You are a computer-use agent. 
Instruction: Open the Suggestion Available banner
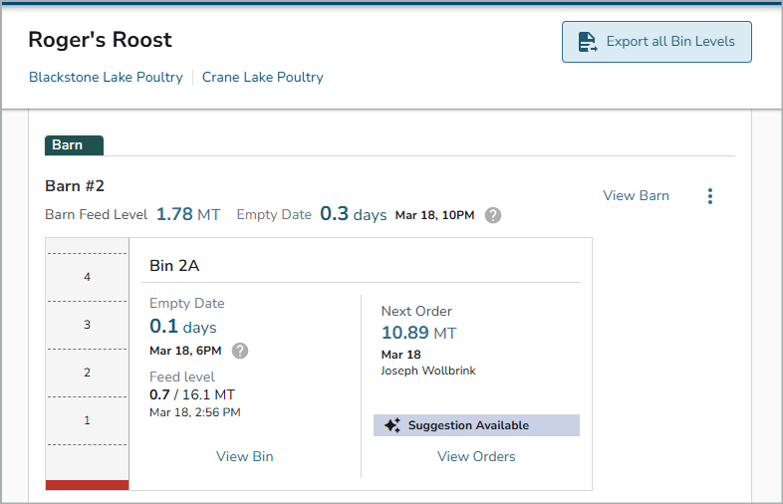pos(476,425)
